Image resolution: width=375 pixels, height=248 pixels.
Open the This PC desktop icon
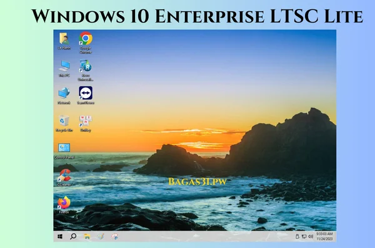point(64,68)
